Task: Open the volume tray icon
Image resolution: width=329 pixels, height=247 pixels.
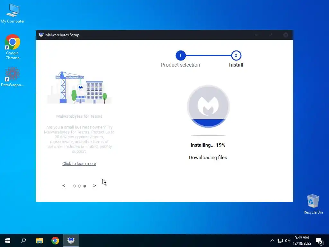Action: [288, 241]
